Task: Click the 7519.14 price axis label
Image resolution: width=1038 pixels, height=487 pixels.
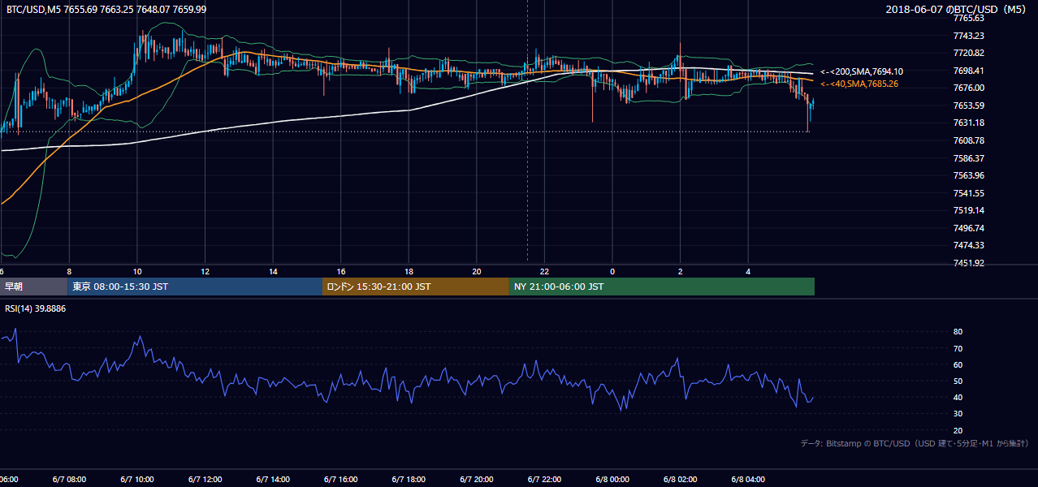Action: coord(969,210)
